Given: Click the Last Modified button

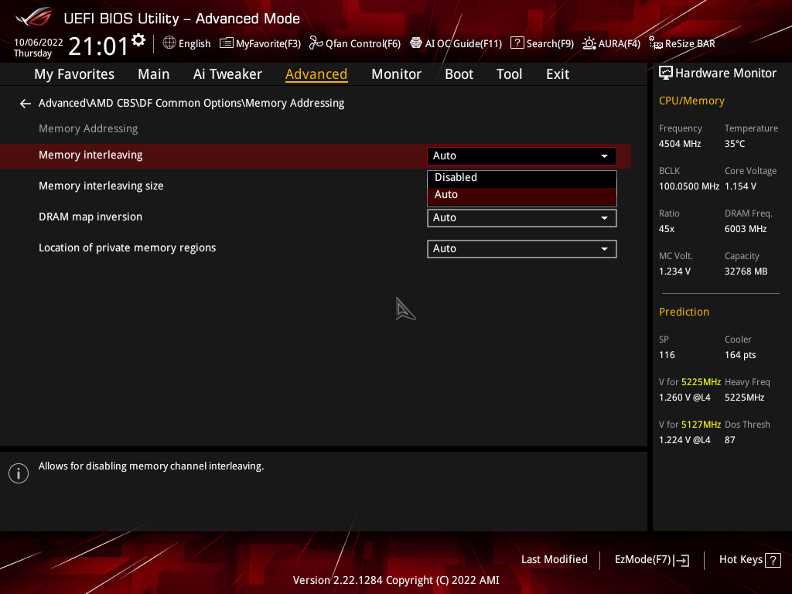Looking at the screenshot, I should click(554, 560).
